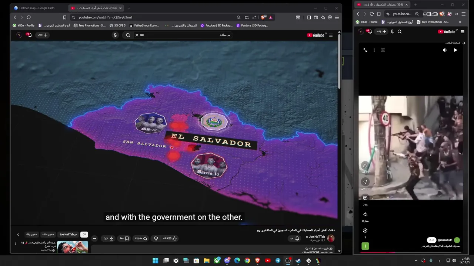This screenshot has width=474, height=266.
Task: Open the '5G CPE 5' bookmark
Action: click(117, 25)
